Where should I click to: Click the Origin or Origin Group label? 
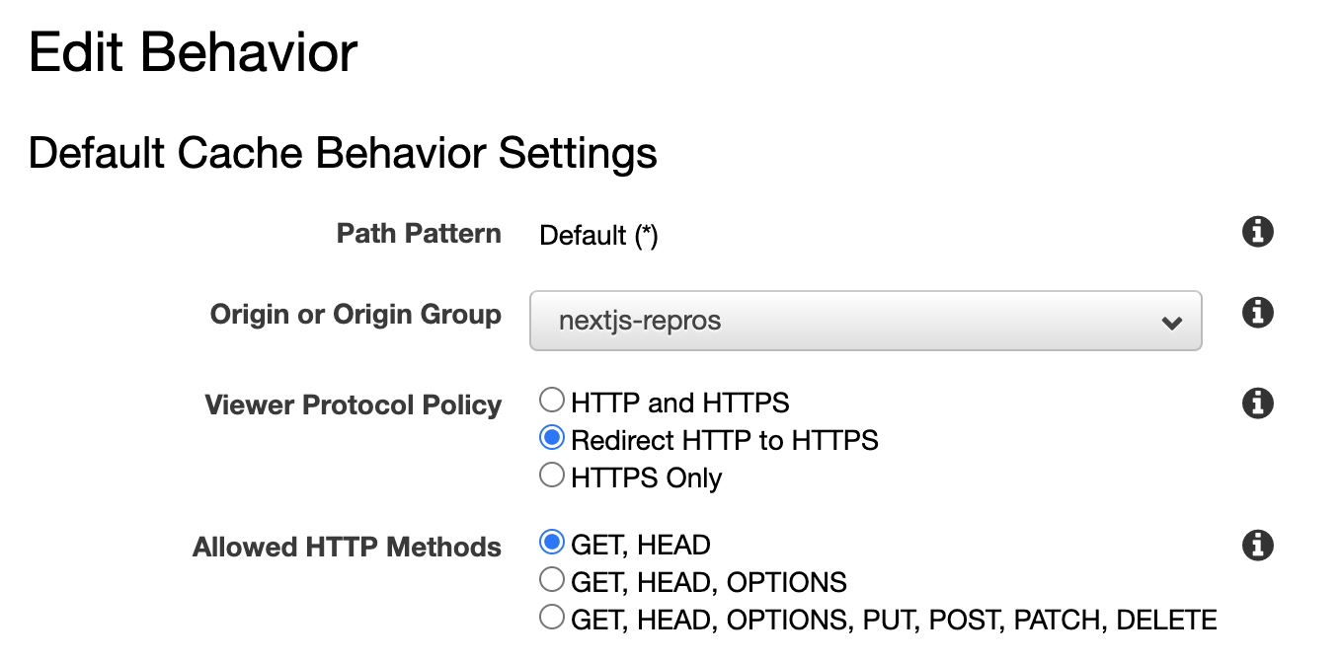[355, 315]
